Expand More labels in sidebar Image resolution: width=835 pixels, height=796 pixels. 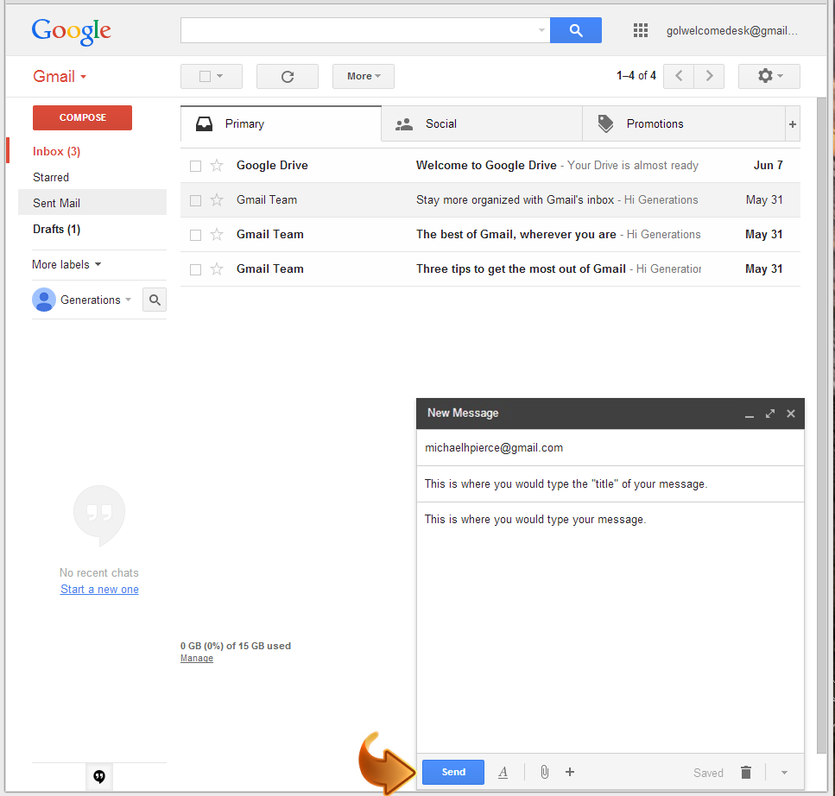(x=66, y=265)
